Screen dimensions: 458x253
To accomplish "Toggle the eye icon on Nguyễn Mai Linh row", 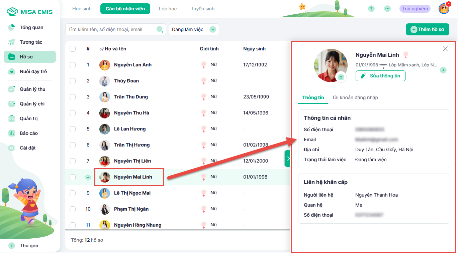I will [88, 177].
